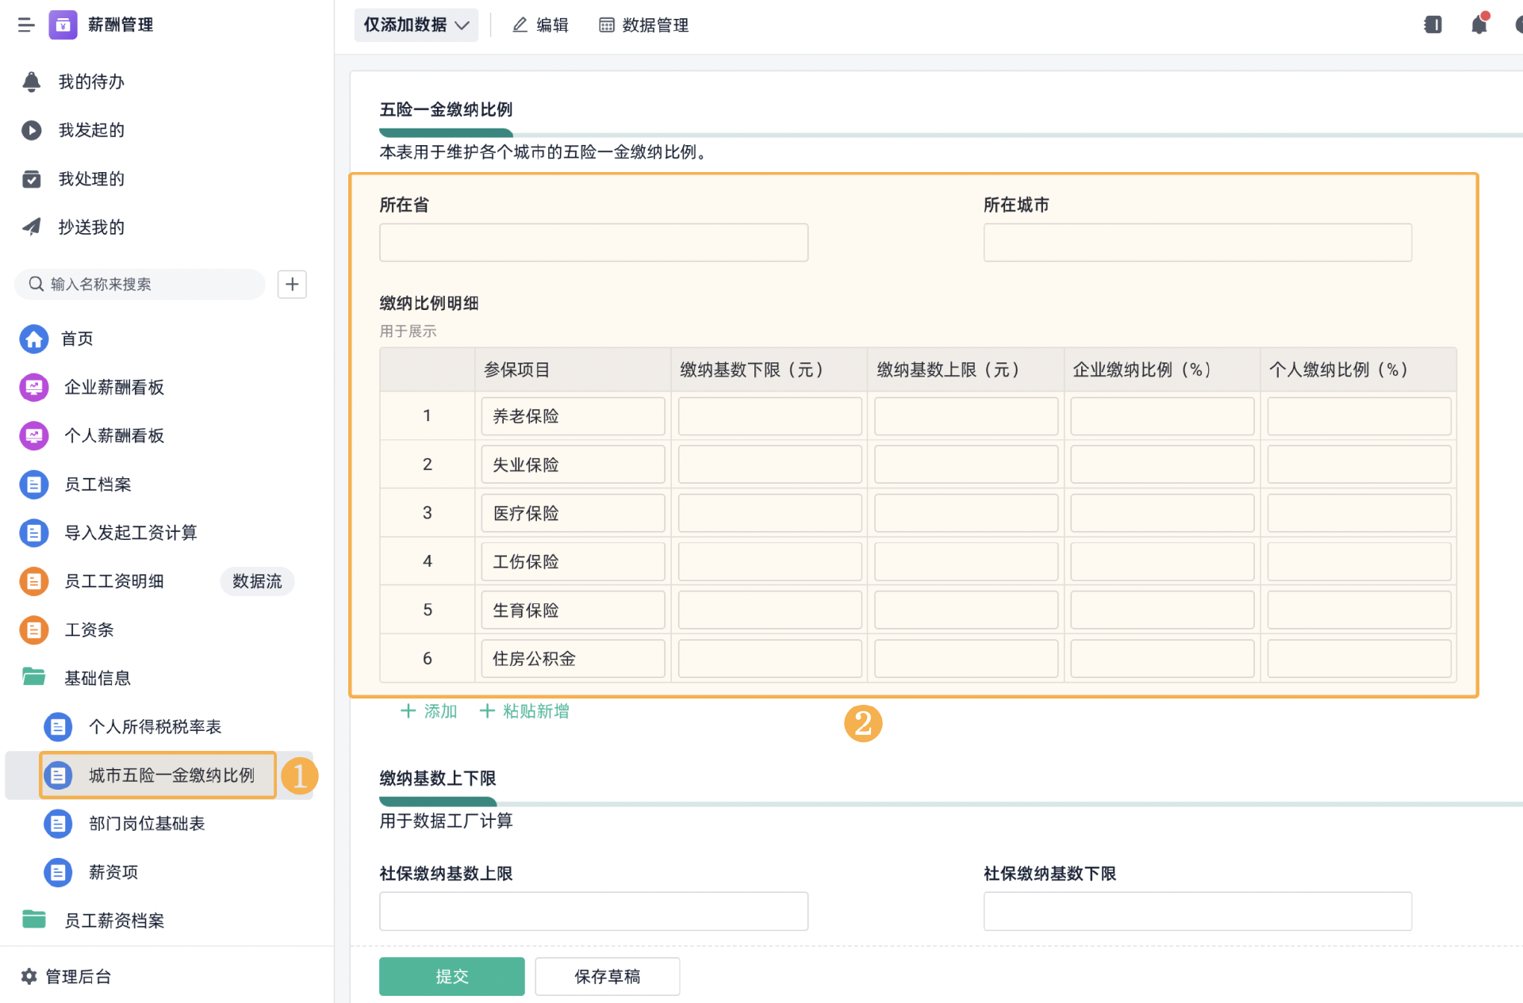Open notifications bell in top bar

(1479, 25)
